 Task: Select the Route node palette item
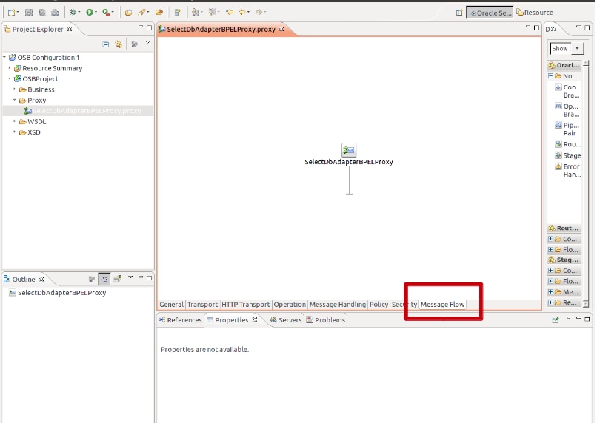click(x=567, y=144)
